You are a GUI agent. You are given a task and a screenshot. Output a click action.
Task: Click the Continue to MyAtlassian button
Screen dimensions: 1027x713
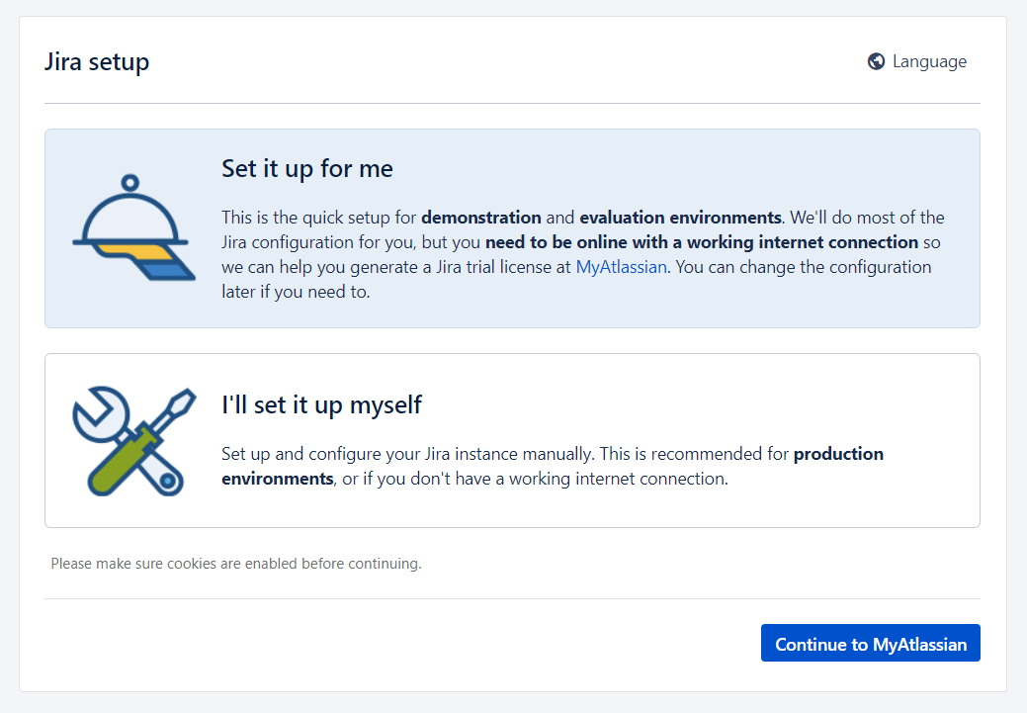coord(871,643)
